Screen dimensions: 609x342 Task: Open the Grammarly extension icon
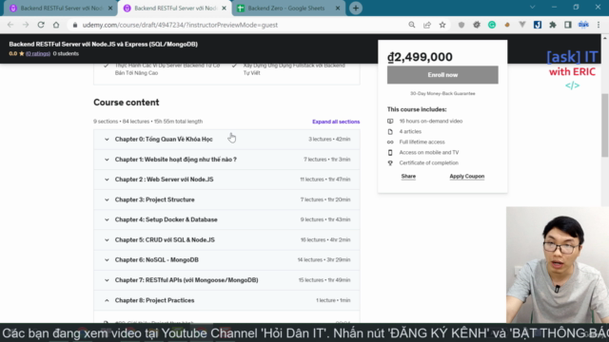[x=492, y=25]
